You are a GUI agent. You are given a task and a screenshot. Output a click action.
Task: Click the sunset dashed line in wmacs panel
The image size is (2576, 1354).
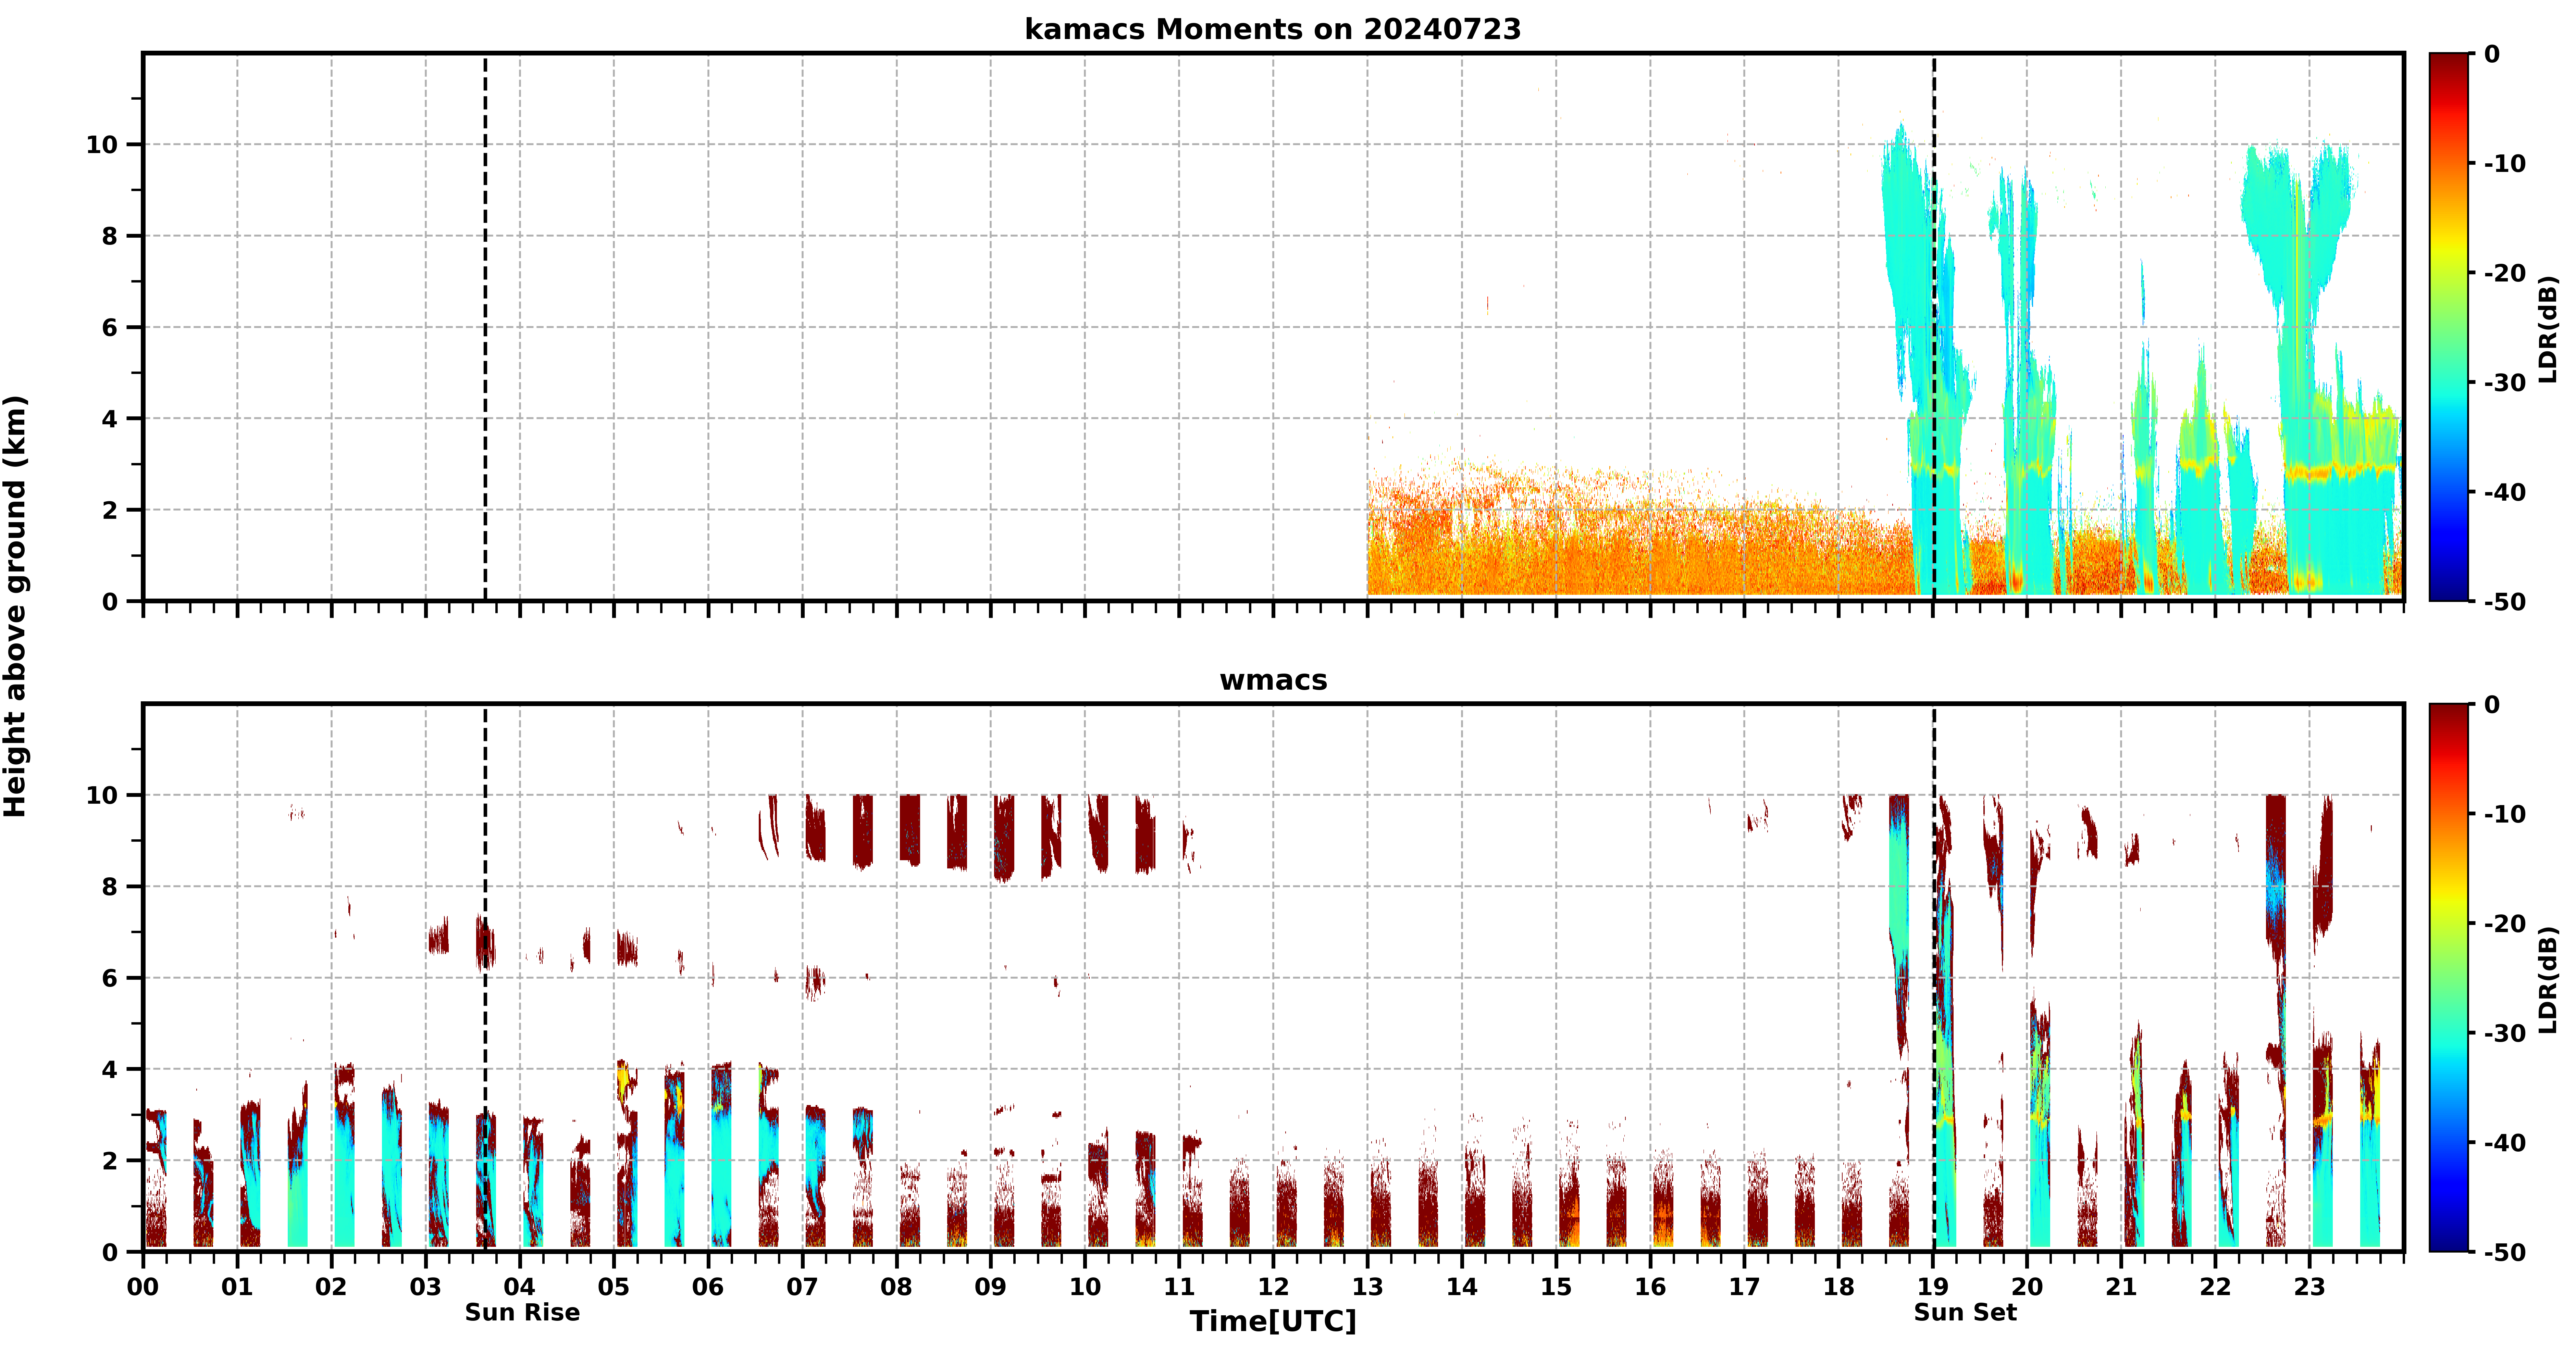click(1934, 978)
